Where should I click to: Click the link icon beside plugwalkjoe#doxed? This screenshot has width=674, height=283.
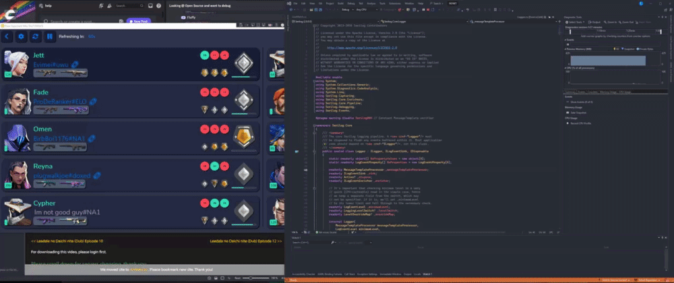click(96, 175)
